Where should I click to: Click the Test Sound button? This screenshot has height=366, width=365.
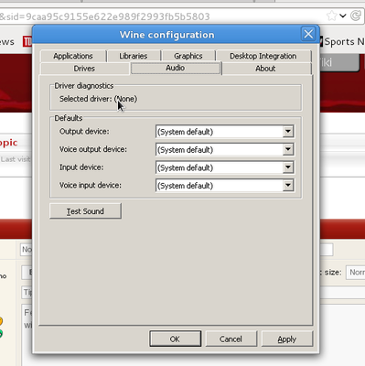coord(85,211)
